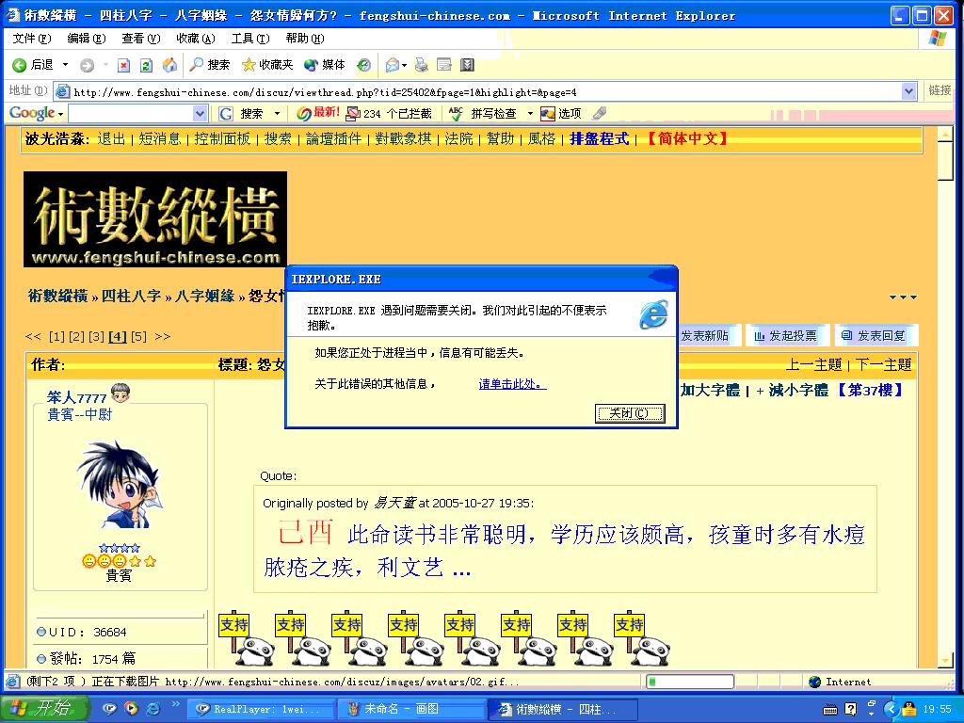The height and width of the screenshot is (723, 964).
Task: Open the 收藏夹 favorites star button
Action: (x=267, y=65)
